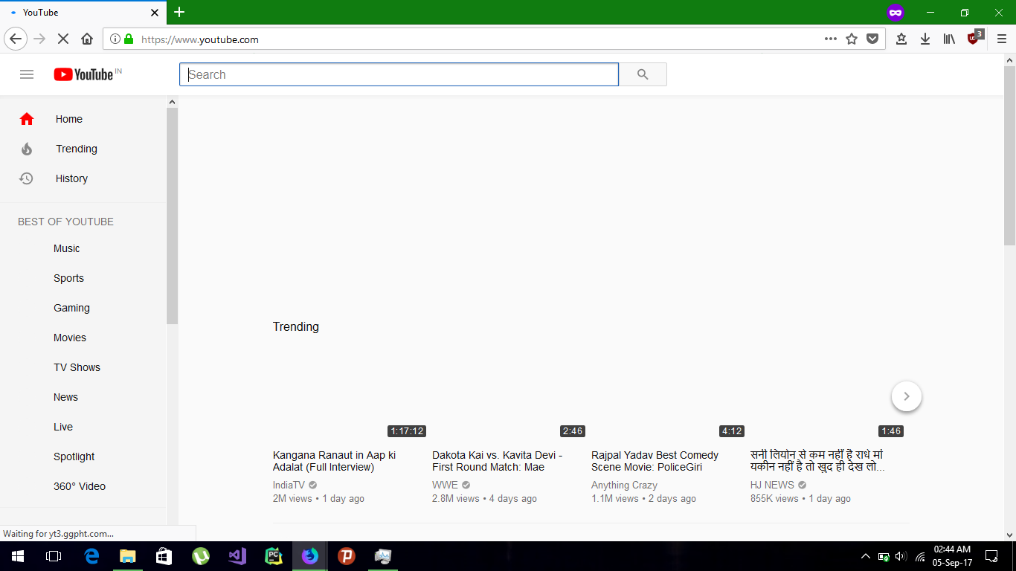1016x571 pixels.
Task: Bookmark this page with the star
Action: [852, 39]
